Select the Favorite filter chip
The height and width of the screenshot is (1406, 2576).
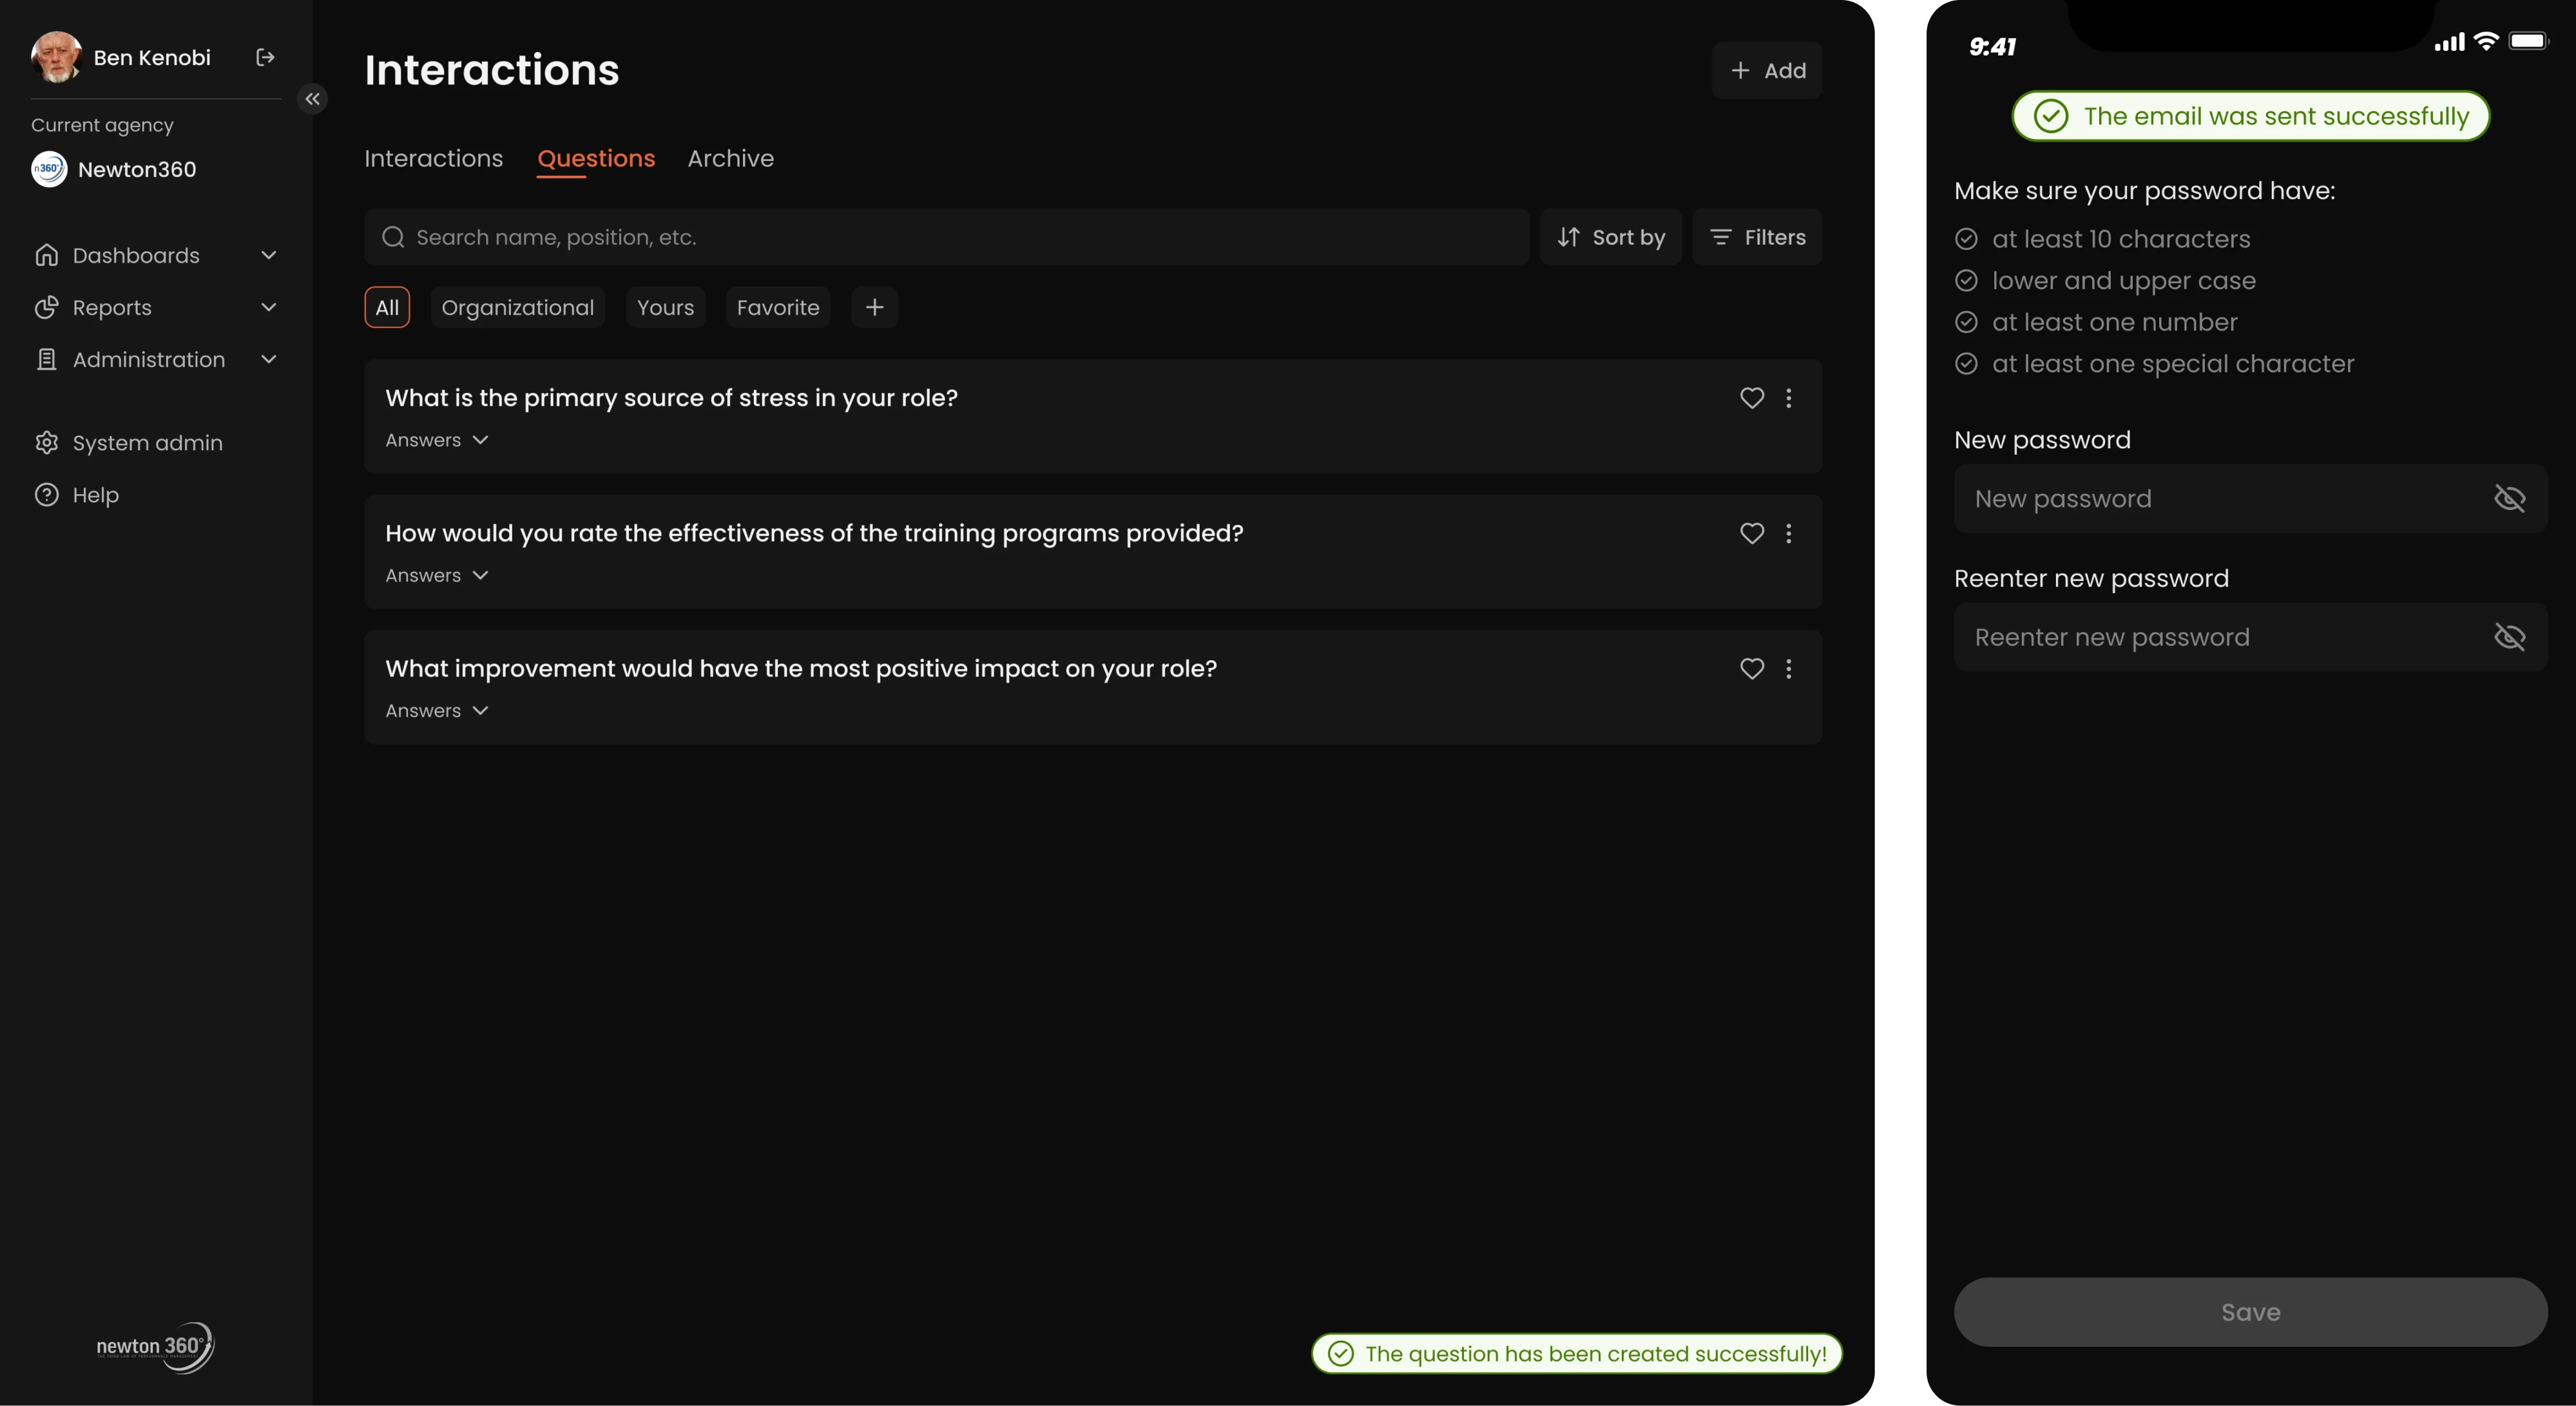coord(778,308)
